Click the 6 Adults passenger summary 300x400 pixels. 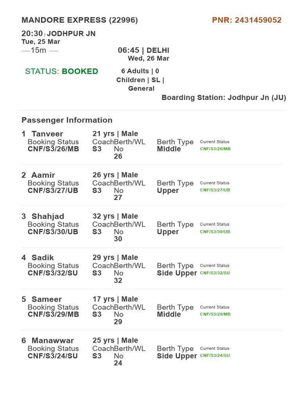[x=140, y=80]
